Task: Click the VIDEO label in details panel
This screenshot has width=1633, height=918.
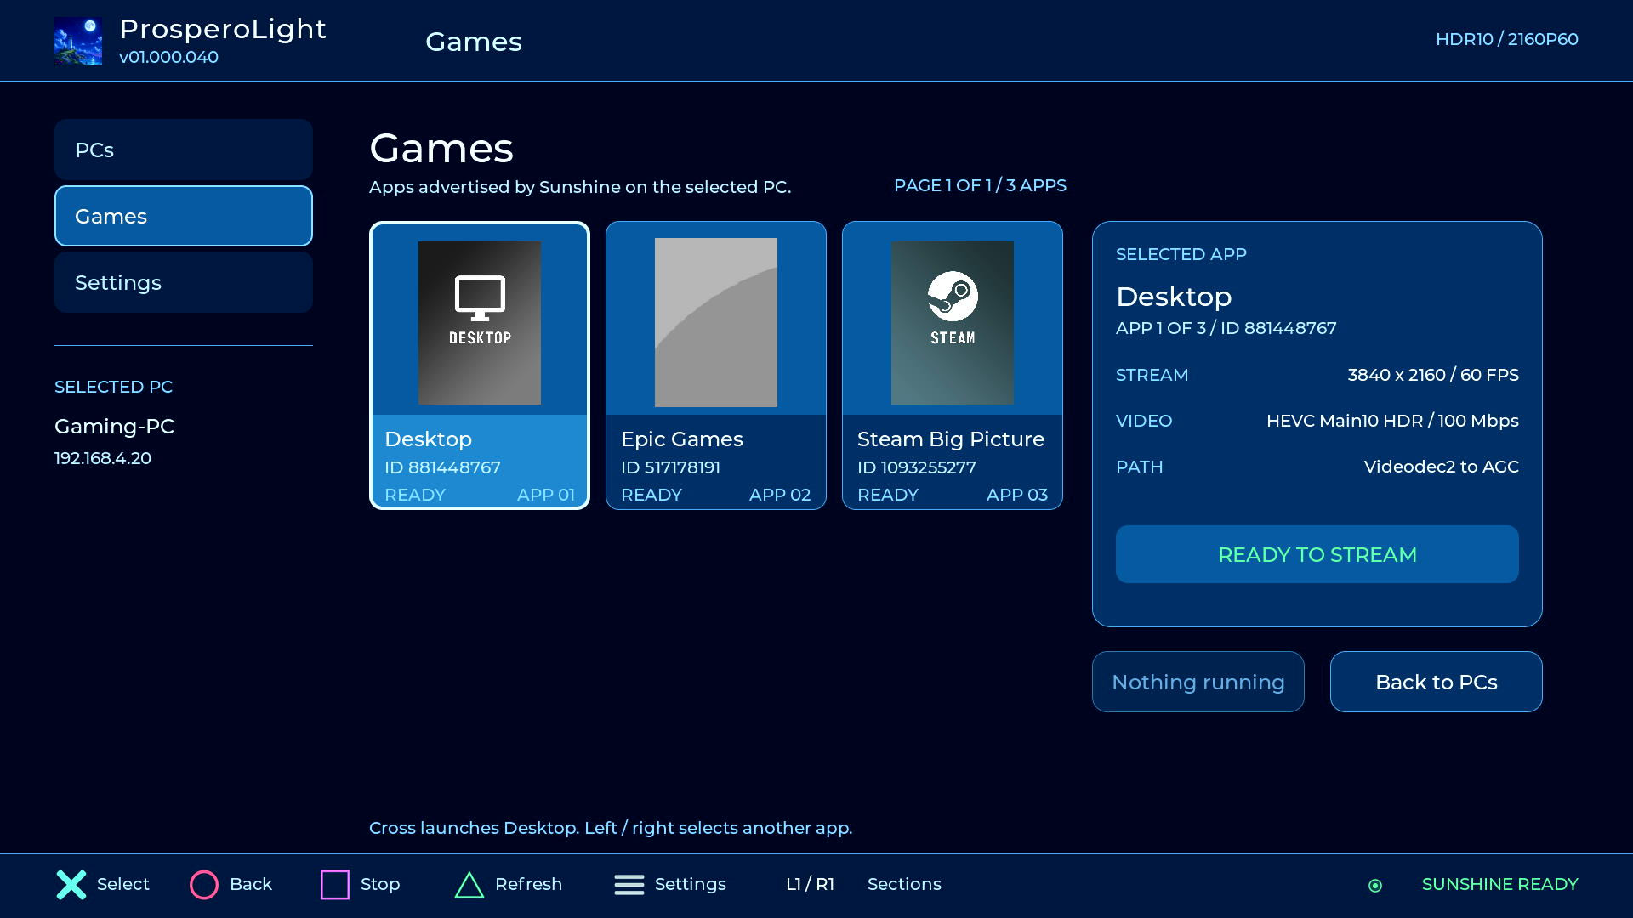Action: (x=1144, y=421)
